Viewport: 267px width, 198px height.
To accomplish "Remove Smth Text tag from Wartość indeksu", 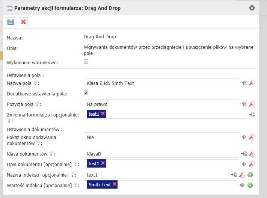I will point(115,184).
